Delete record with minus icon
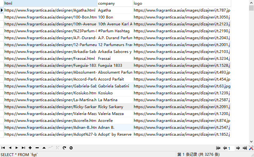The image size is (254, 157). 37,148
